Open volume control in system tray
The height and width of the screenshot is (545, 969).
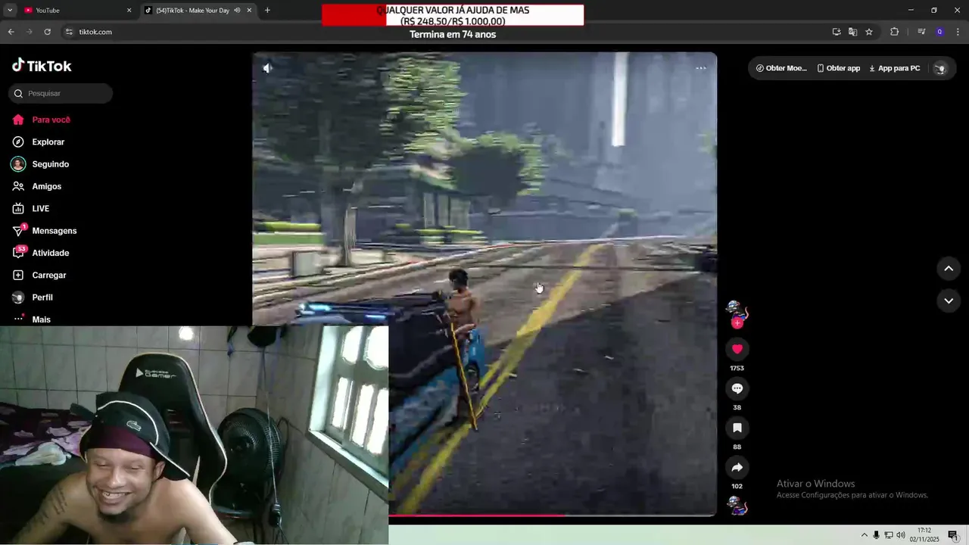point(901,535)
